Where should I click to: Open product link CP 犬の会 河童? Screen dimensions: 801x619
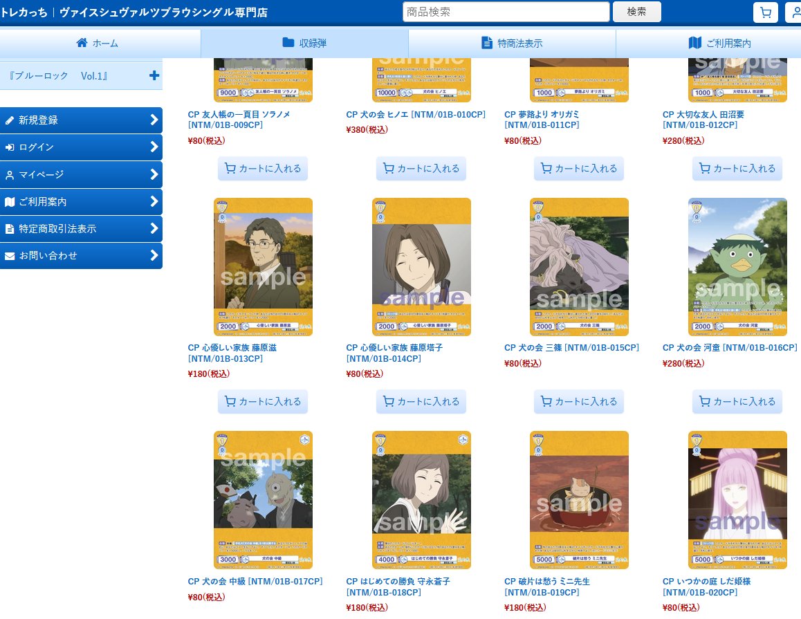click(x=730, y=348)
